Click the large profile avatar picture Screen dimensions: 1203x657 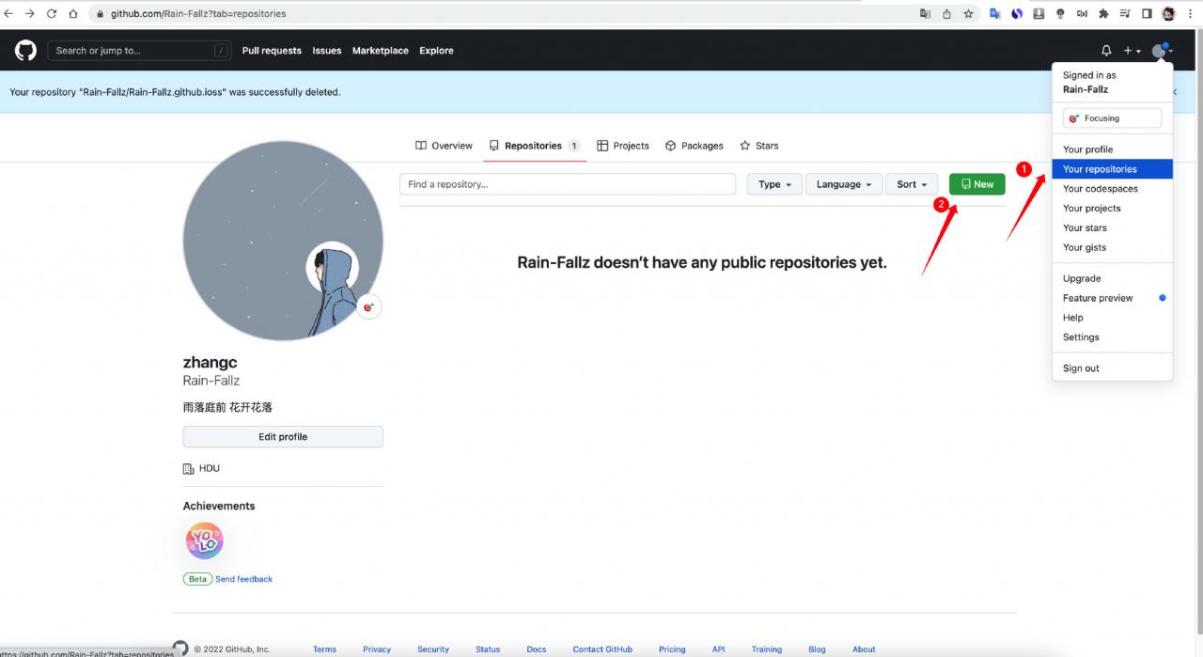283,241
